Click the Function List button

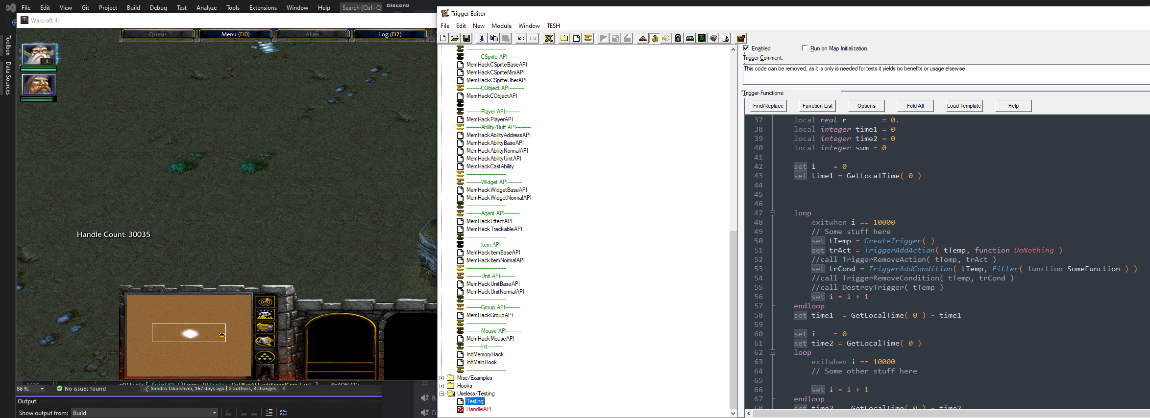coord(817,106)
